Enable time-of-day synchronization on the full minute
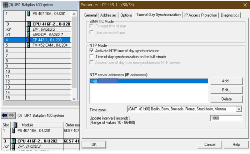The image size is (250, 154). [92, 57]
